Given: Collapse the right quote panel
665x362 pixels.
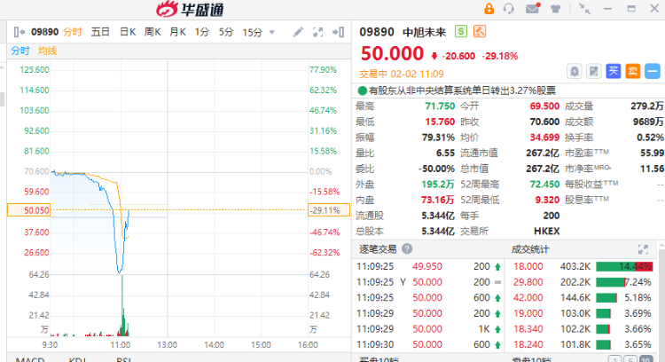Looking at the screenshot, I should pos(338,32).
